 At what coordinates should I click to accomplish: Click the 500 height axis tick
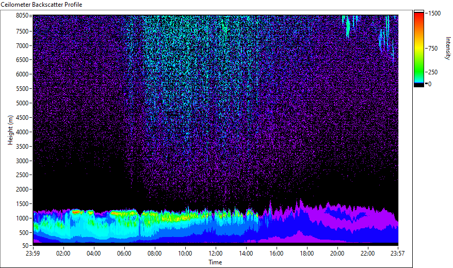[24, 233]
